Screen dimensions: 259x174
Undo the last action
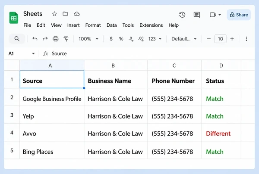pos(35,39)
